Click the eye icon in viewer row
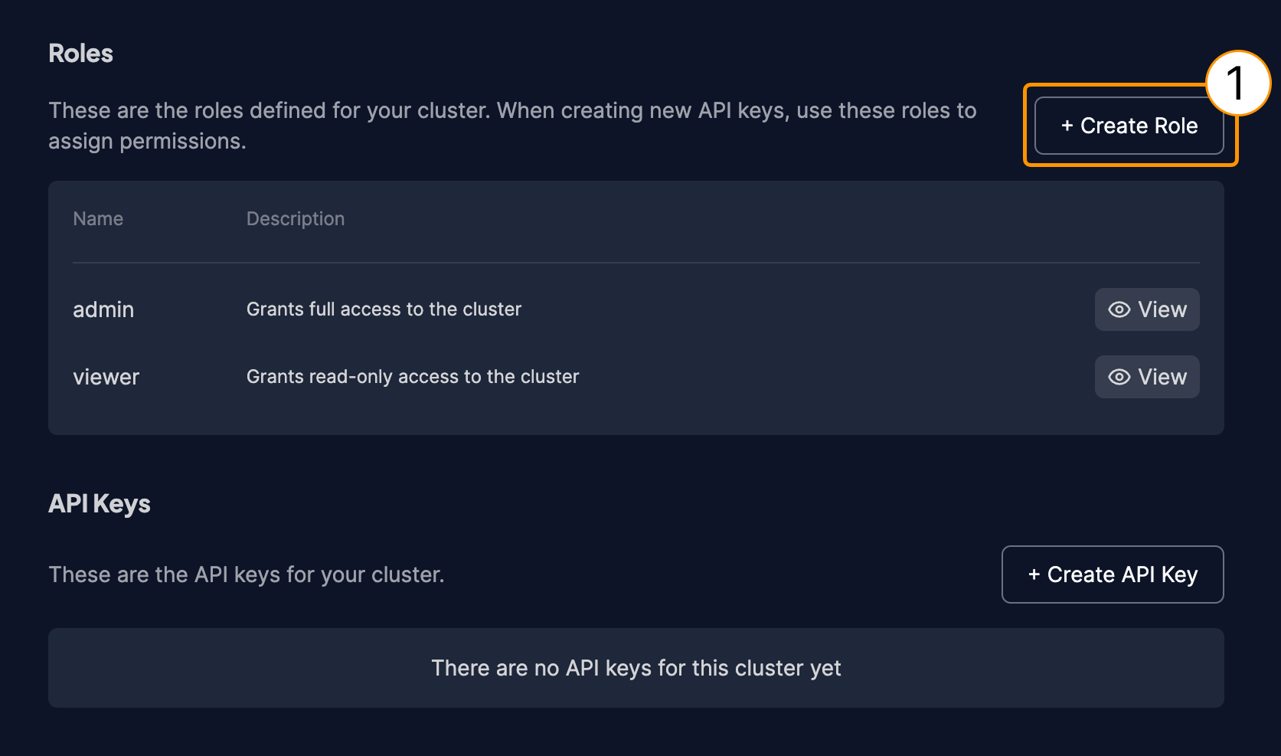The width and height of the screenshot is (1281, 756). coord(1119,377)
